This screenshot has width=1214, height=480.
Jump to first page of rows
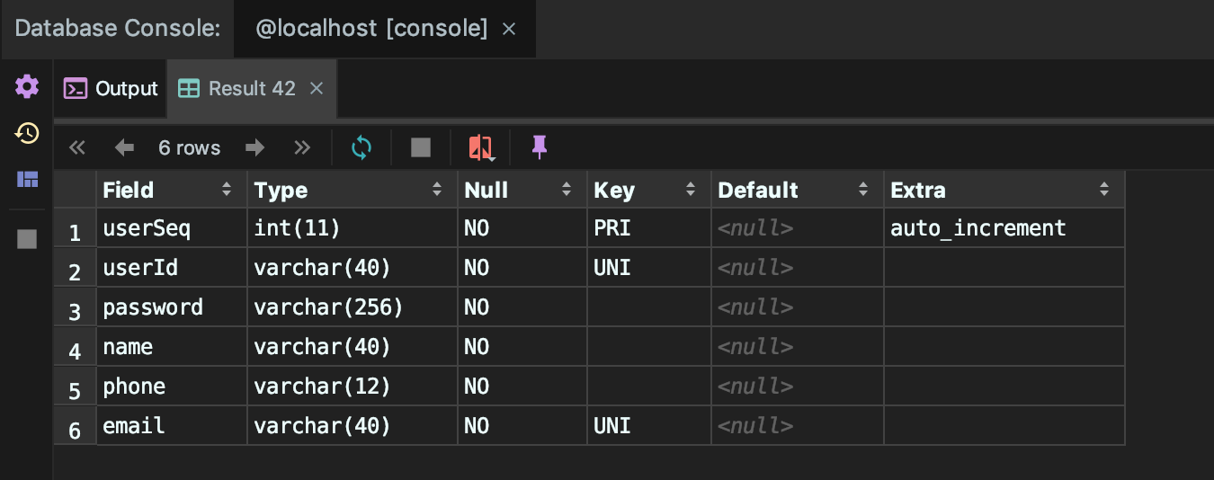point(77,147)
